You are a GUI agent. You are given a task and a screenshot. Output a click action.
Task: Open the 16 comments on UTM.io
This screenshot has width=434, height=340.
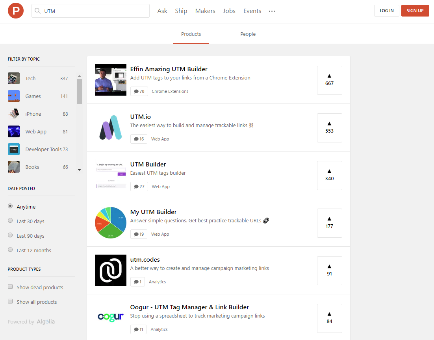(x=139, y=139)
